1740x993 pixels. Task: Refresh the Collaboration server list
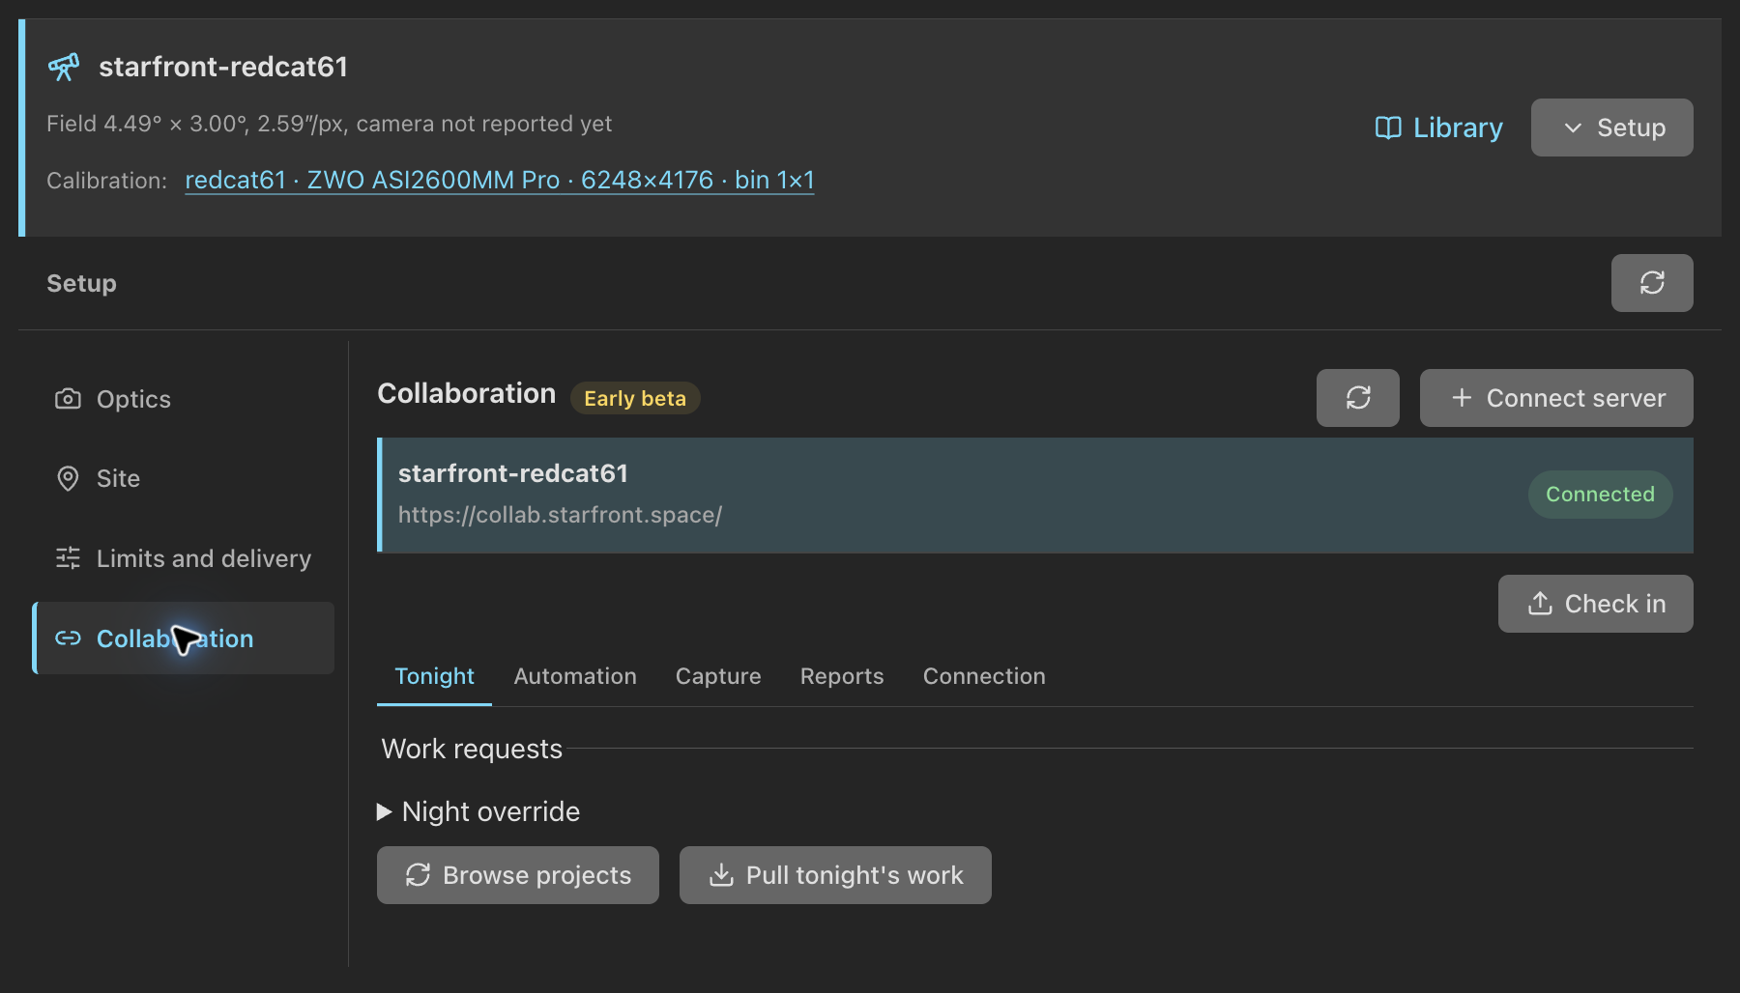click(1357, 398)
